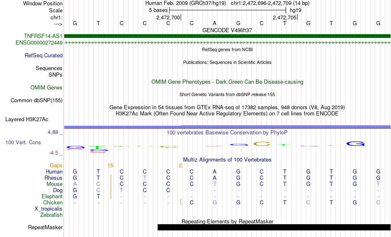Click the Short Genetic Variants dbSNP title
This screenshot has height=237, width=391.
(227, 94)
